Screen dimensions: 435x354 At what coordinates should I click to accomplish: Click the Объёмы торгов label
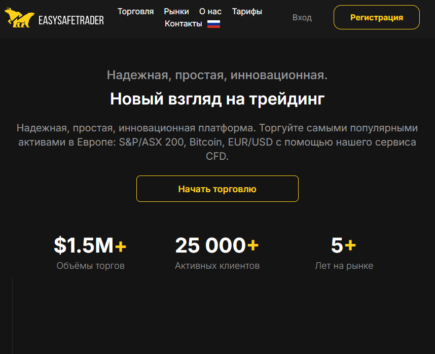coord(90,266)
